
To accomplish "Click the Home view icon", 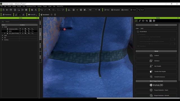I will 69,10.
